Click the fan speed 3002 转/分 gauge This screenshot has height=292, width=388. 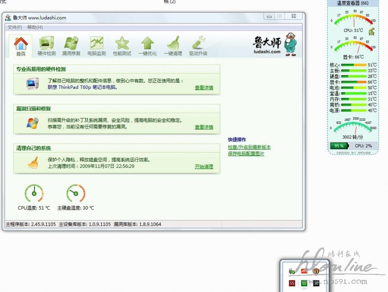click(x=353, y=126)
